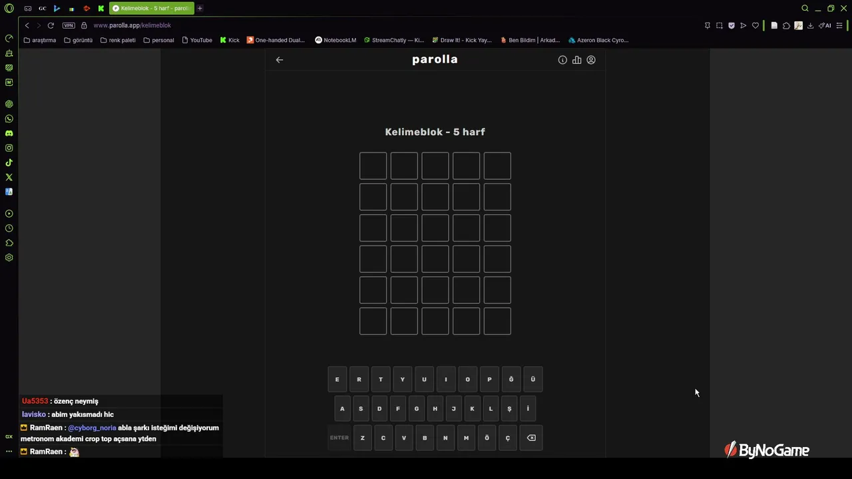The image size is (852, 479).
Task: Take a snapshot with the capture icon
Action: coord(720,25)
